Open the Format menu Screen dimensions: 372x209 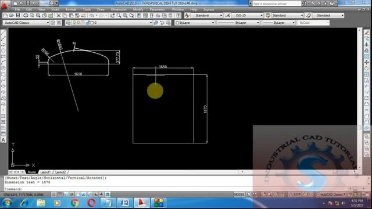tap(71, 9)
